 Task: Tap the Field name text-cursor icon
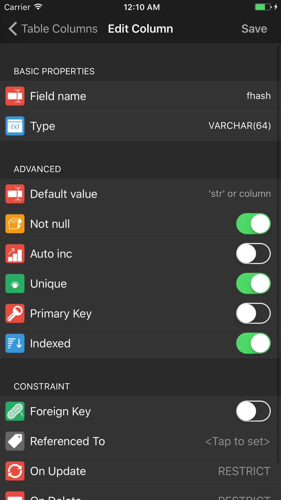[15, 96]
